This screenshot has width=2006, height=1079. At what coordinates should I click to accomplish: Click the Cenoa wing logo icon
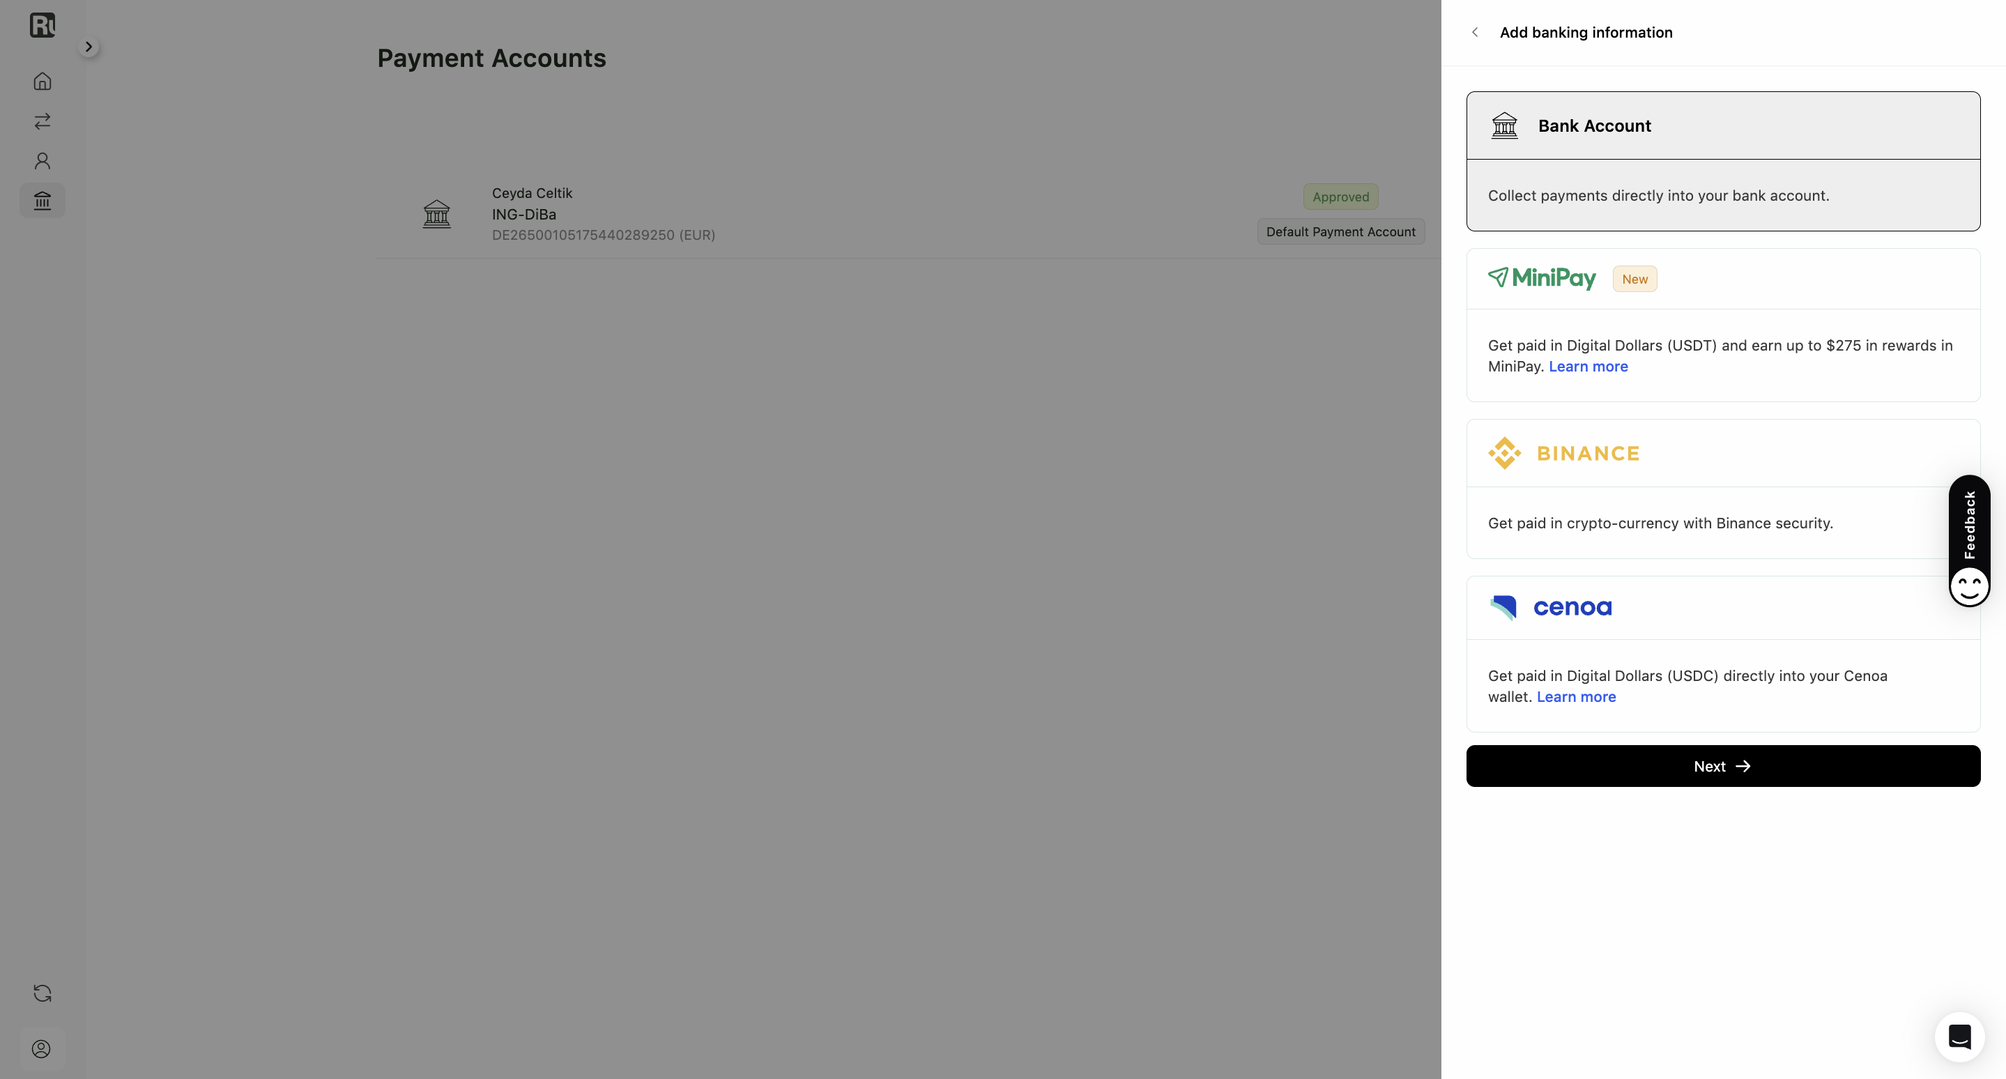pyautogui.click(x=1503, y=607)
